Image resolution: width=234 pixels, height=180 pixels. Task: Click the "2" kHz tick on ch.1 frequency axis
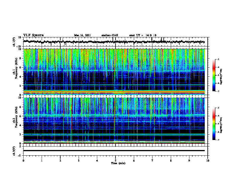point(21,86)
